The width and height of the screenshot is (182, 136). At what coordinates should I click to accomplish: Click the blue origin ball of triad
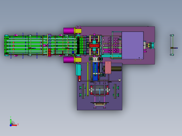10,125
